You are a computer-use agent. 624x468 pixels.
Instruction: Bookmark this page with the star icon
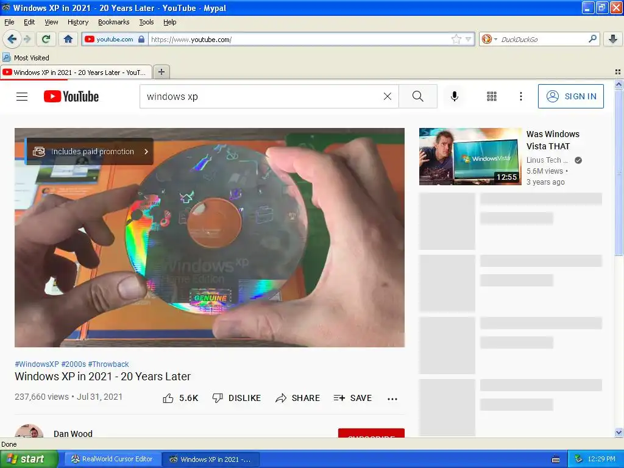[x=456, y=39]
